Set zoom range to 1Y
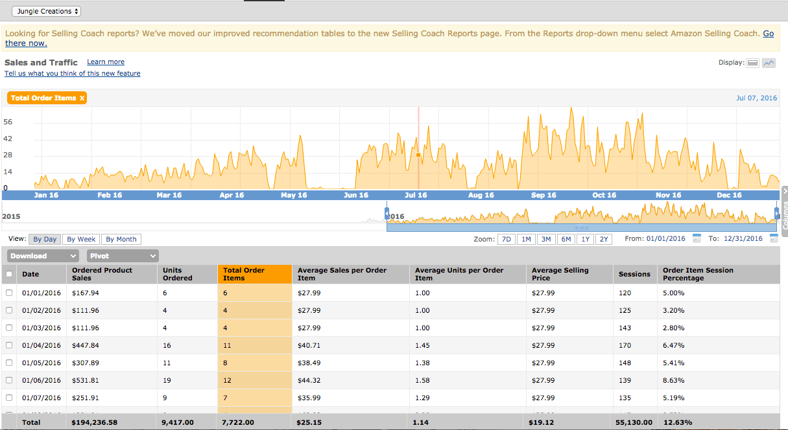Screen dimensions: 788x430 585,239
